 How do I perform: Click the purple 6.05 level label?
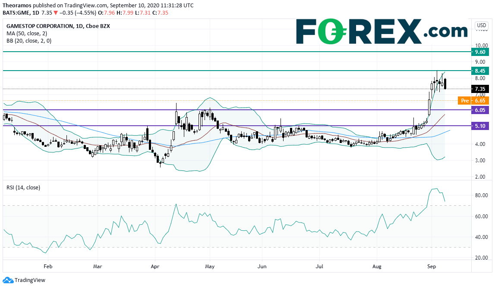pyautogui.click(x=480, y=110)
